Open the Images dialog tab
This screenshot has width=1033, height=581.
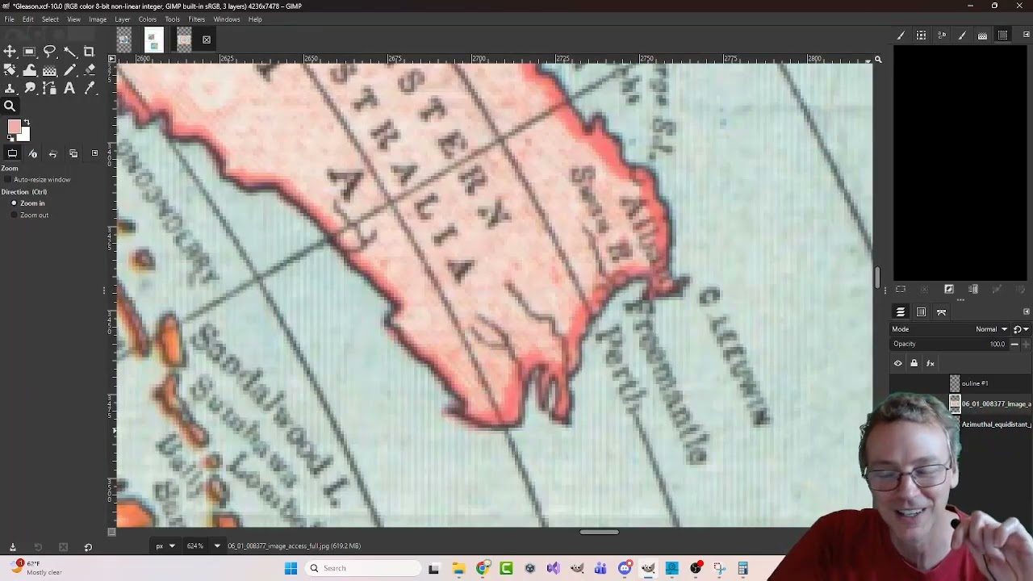click(x=73, y=153)
